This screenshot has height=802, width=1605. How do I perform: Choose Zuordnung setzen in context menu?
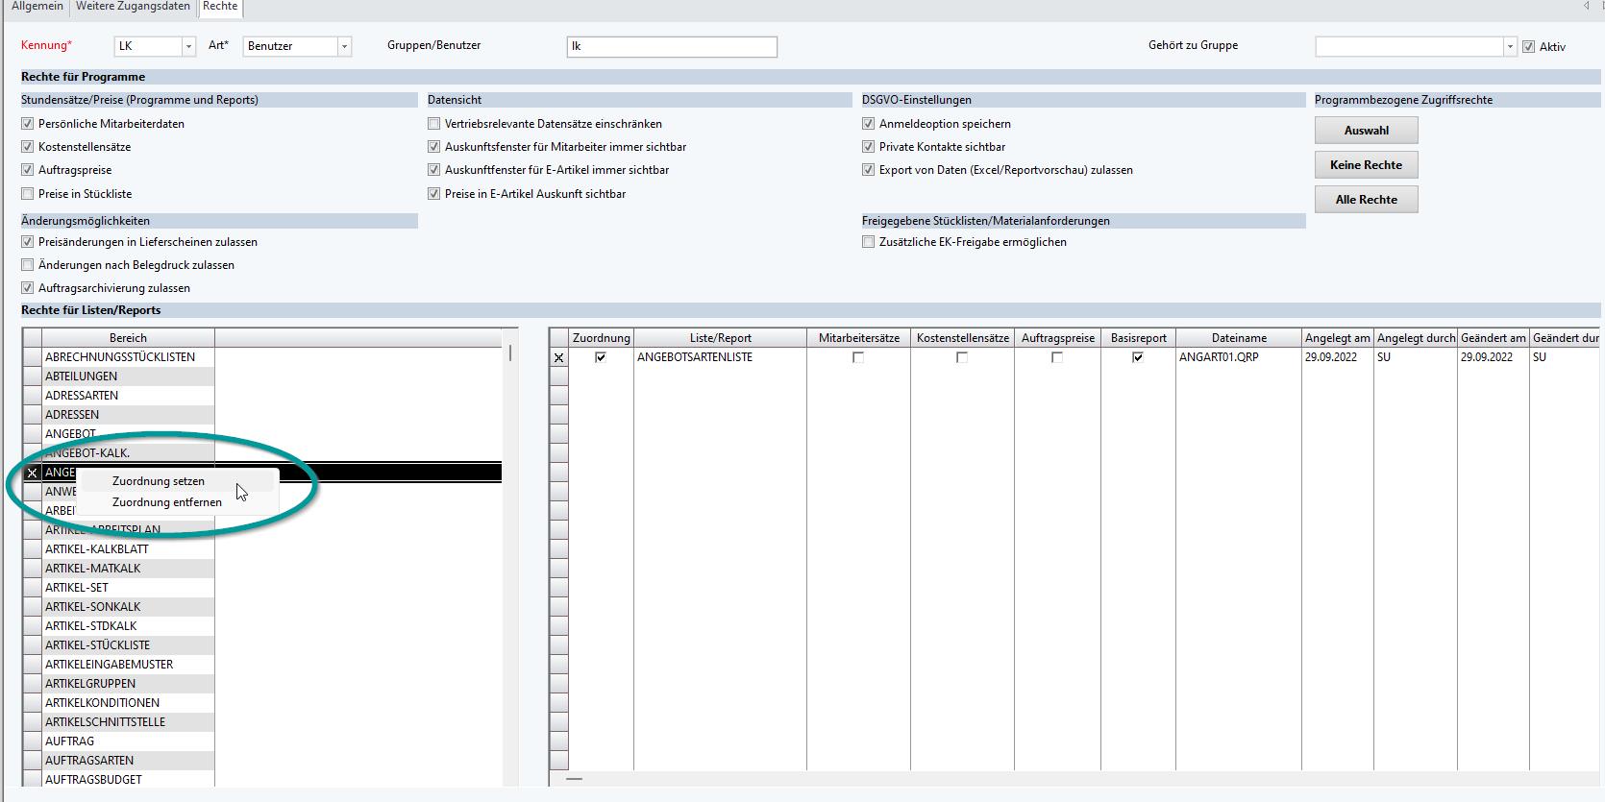(x=159, y=481)
